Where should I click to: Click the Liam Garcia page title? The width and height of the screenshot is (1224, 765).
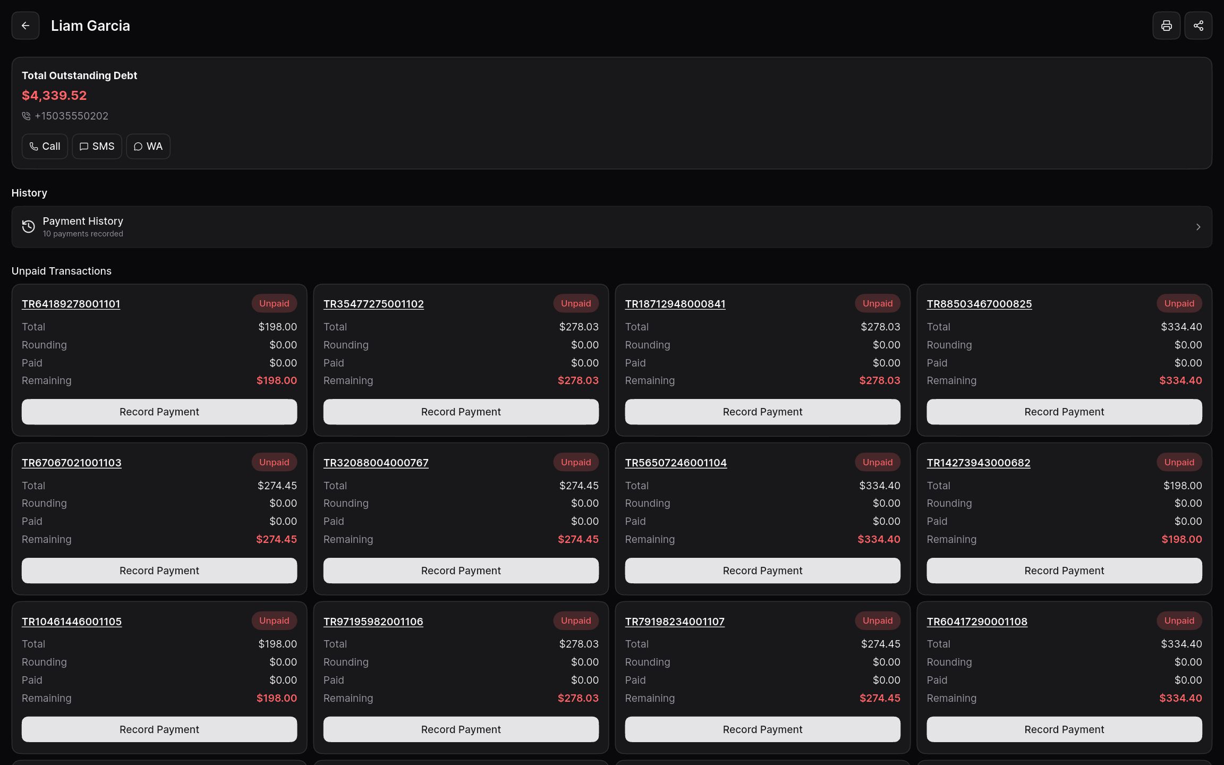90,25
